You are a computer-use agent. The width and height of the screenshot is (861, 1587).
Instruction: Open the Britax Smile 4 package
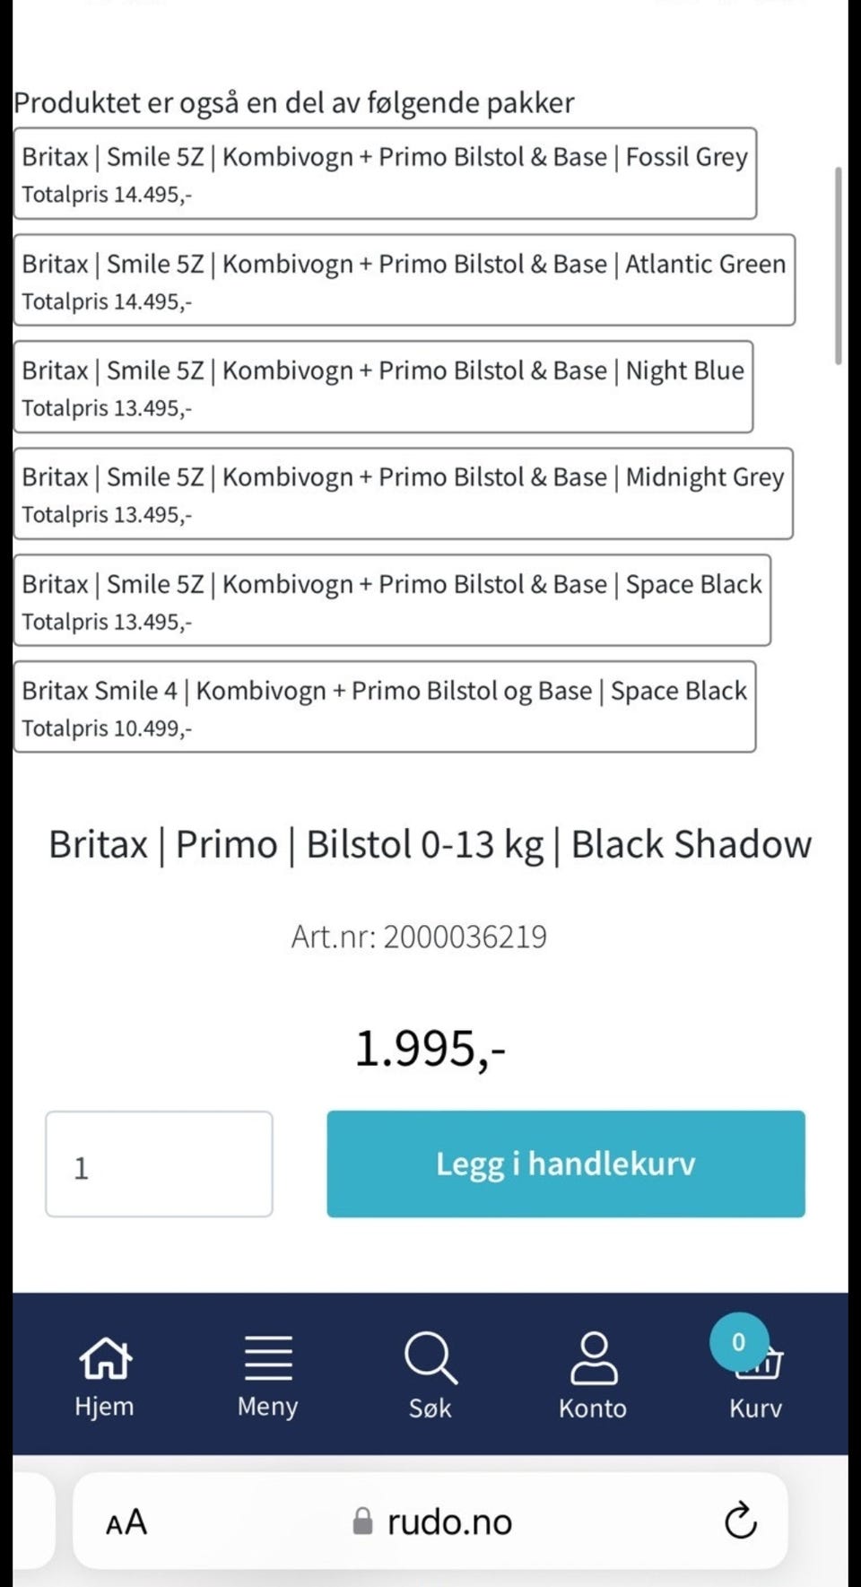point(384,707)
